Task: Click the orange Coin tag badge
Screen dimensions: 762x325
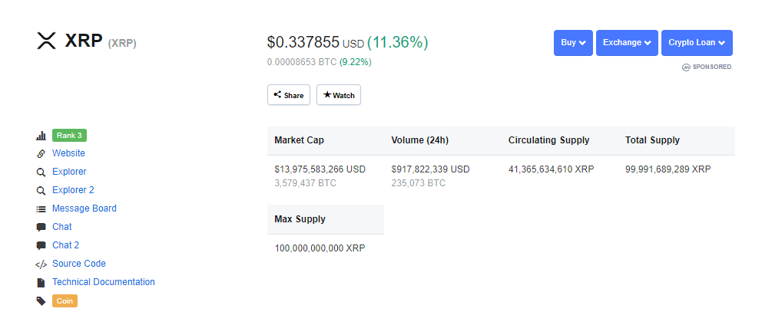Action: (65, 300)
